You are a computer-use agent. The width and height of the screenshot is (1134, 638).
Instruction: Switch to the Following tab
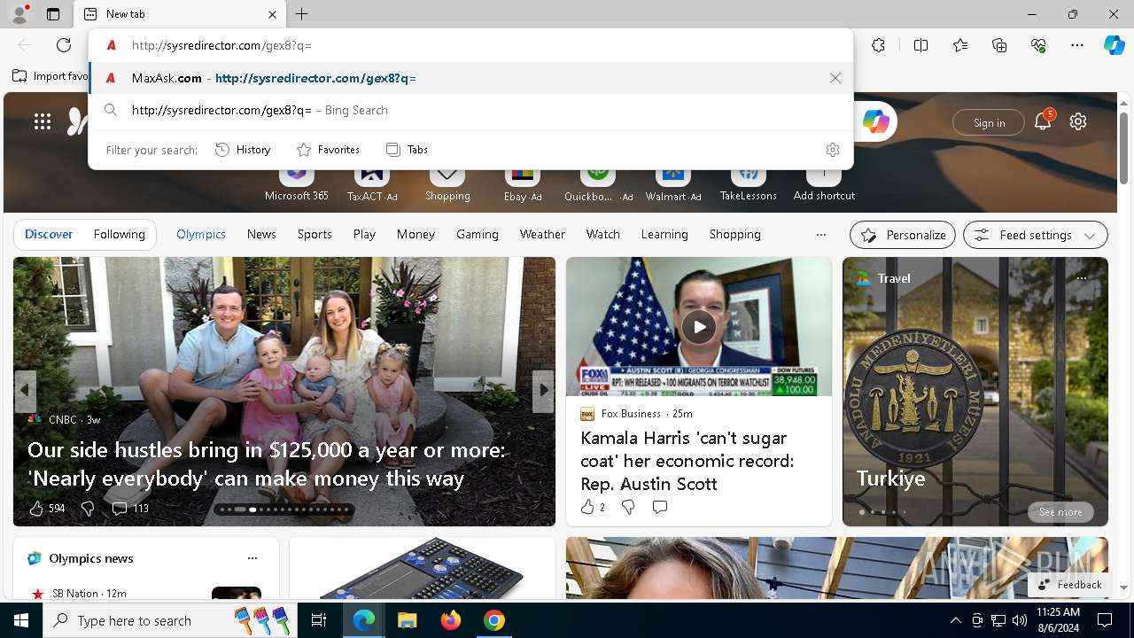[120, 234]
